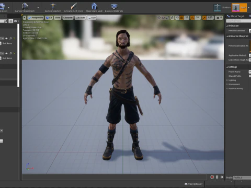251x188 pixels.
Task: Click the Search Details field
Action: point(238,21)
